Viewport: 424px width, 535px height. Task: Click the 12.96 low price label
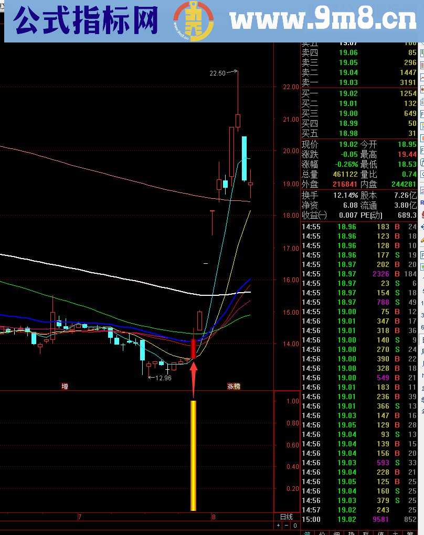point(163,378)
